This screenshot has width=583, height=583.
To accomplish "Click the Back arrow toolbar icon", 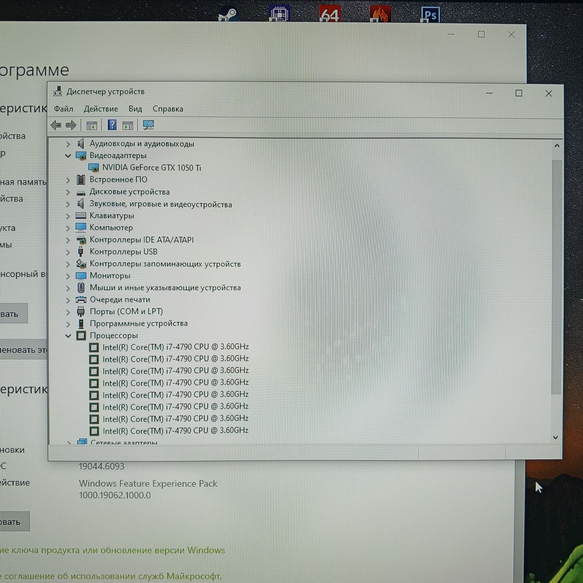I will click(56, 125).
